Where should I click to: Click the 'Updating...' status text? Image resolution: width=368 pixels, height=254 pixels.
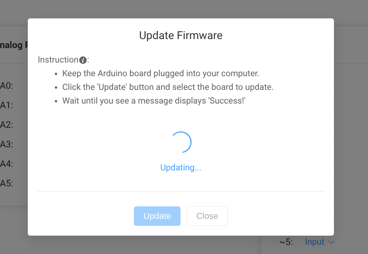pos(180,168)
